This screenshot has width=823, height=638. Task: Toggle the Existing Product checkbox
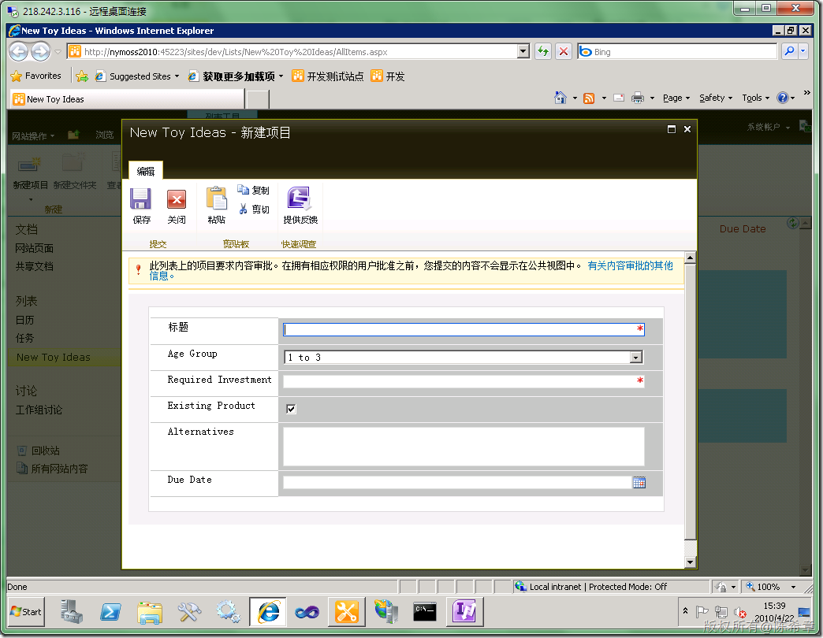(291, 409)
